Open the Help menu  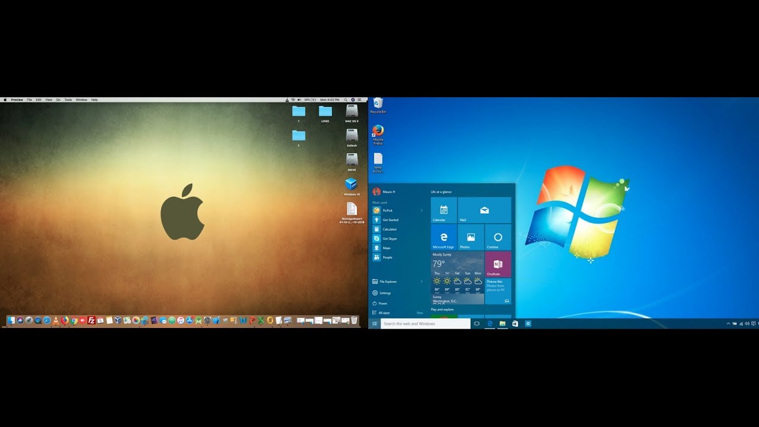(x=94, y=100)
